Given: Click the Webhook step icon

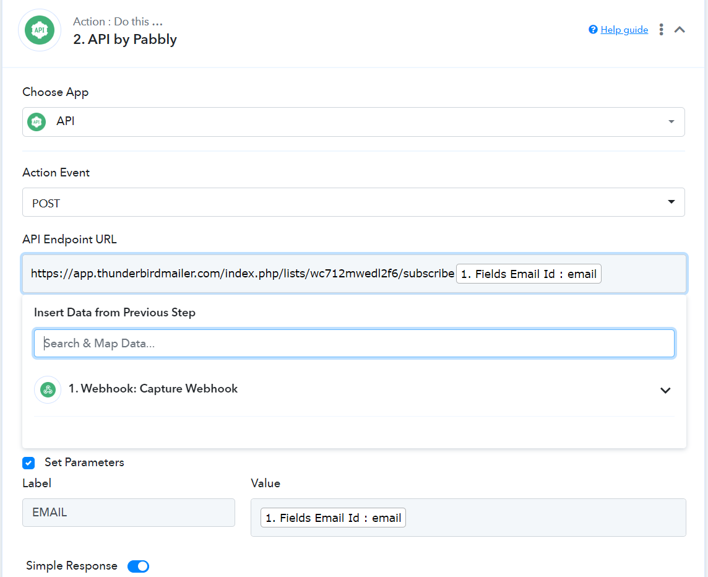Looking at the screenshot, I should [48, 389].
